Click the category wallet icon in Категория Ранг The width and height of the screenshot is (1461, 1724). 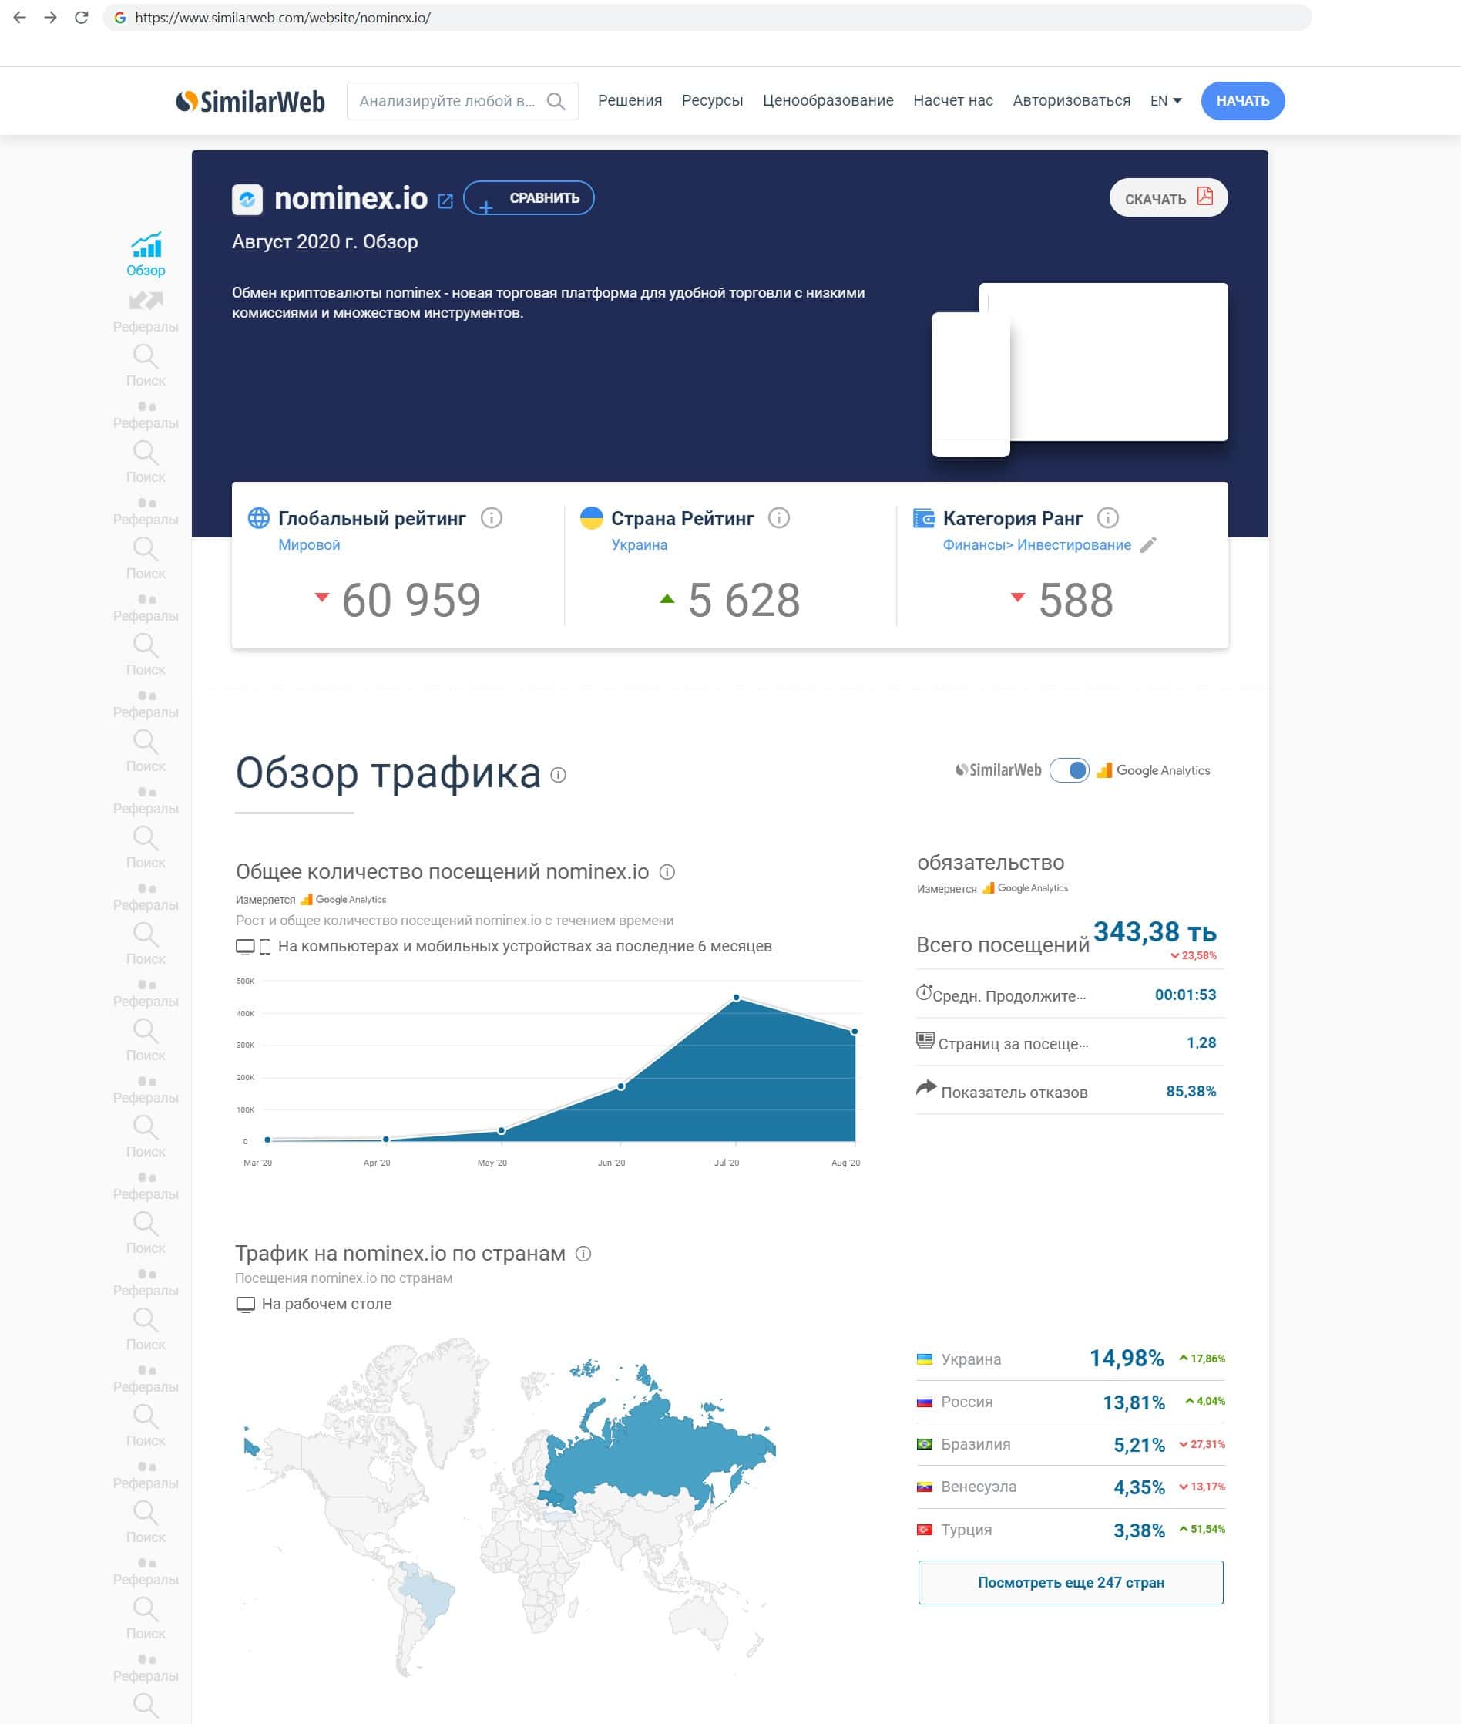pyautogui.click(x=923, y=518)
